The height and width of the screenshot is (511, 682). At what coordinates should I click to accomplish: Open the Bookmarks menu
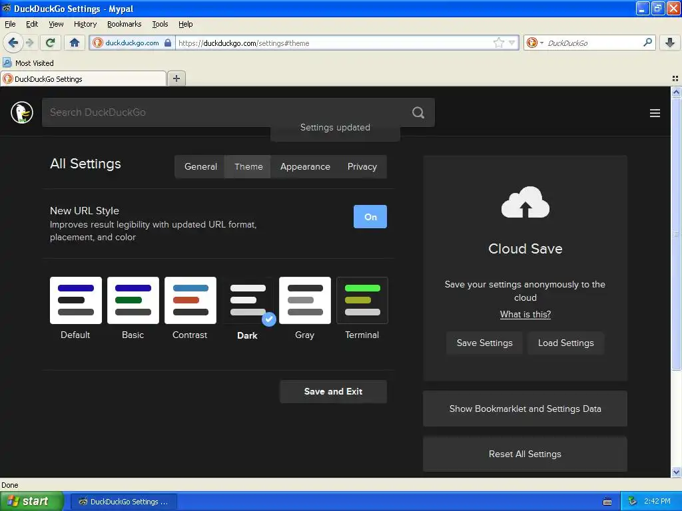pos(125,24)
